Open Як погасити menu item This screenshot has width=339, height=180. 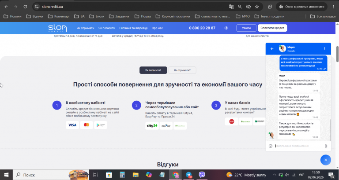106,28
